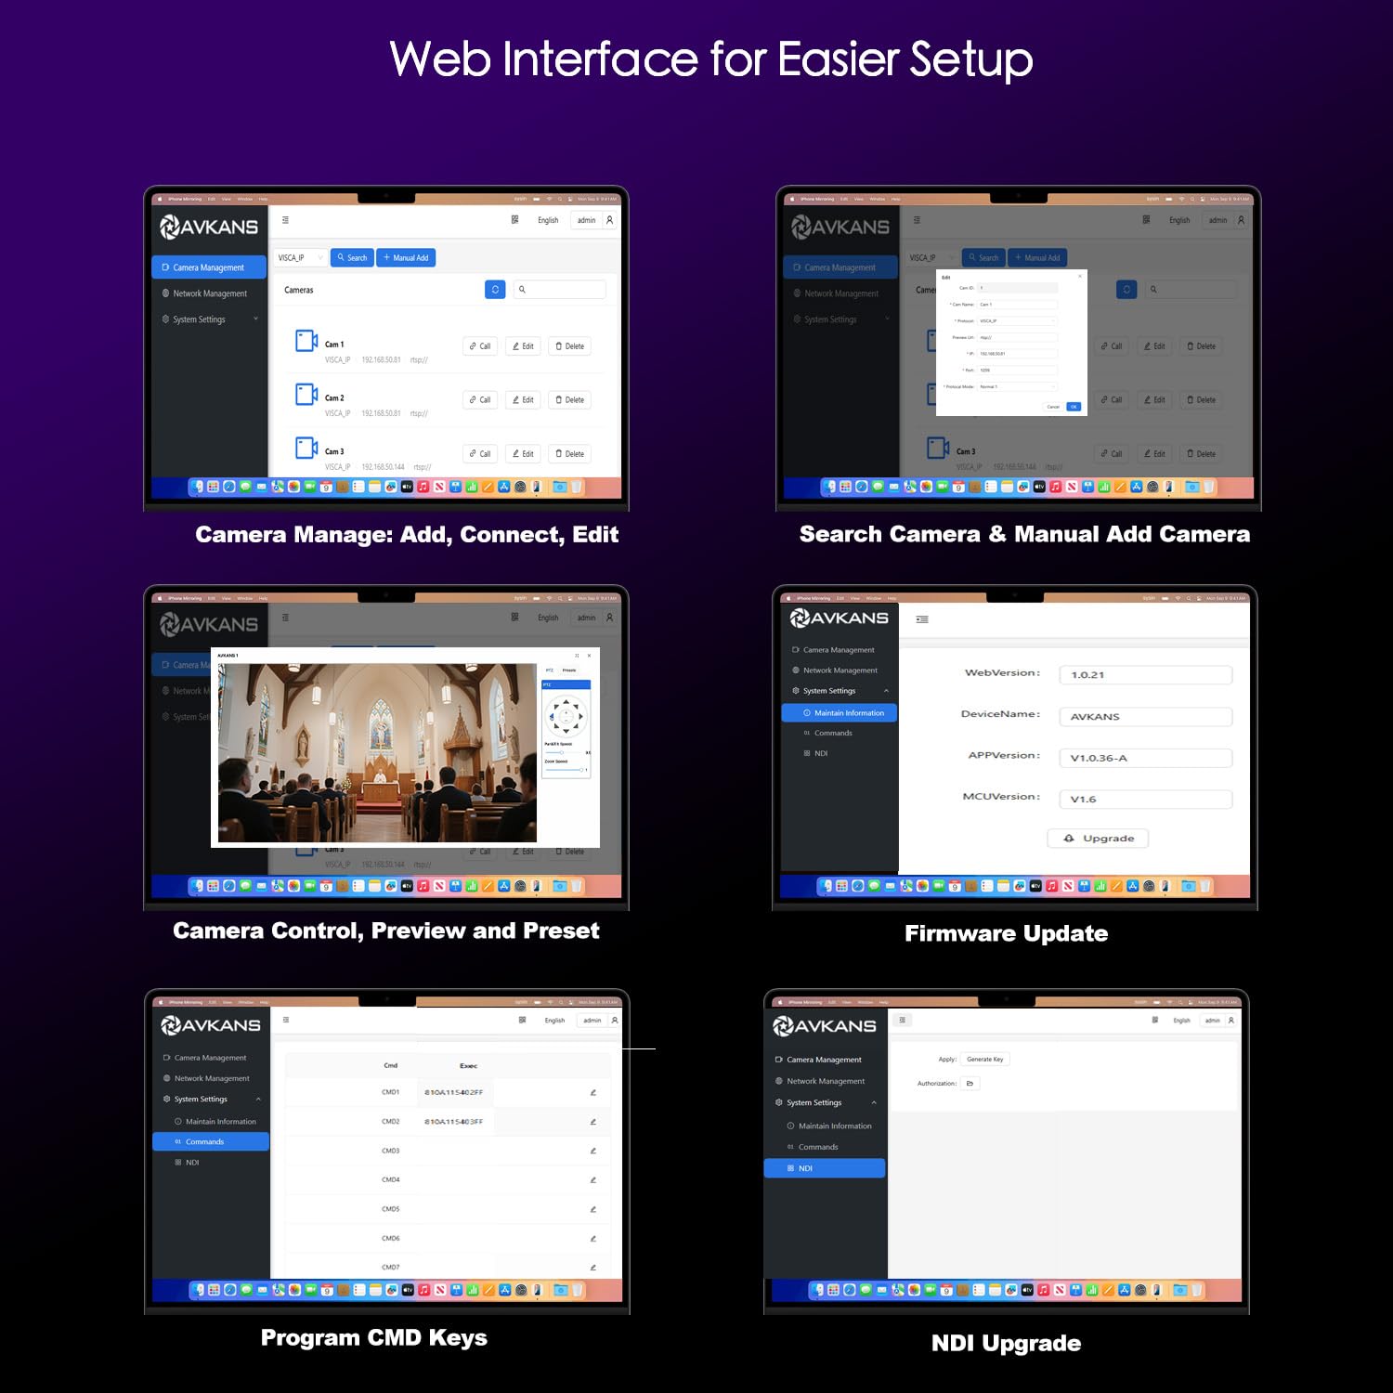Open Protocol Mode dropdown showing Normal 1
1393x1393 pixels.
point(1017,386)
